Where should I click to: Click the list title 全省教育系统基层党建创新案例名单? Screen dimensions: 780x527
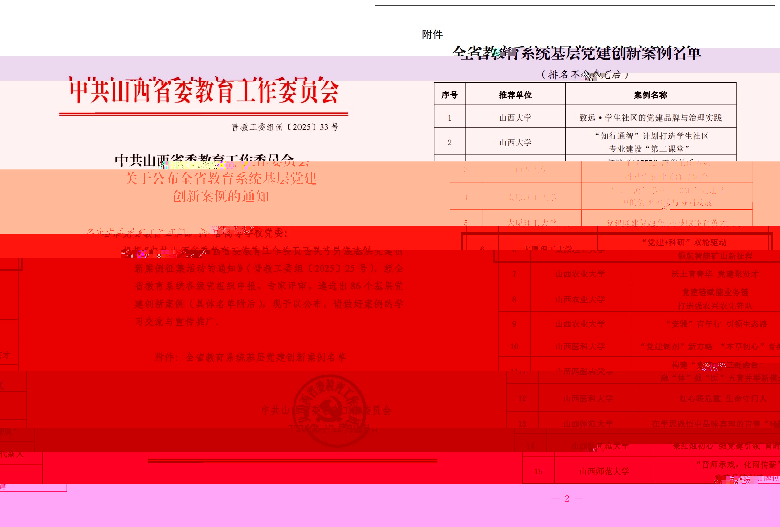pos(576,53)
